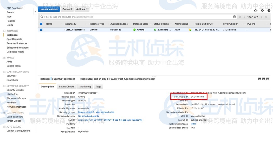Go to first page pagination arrow
This screenshot has height=143, width=273.
click(240, 17)
